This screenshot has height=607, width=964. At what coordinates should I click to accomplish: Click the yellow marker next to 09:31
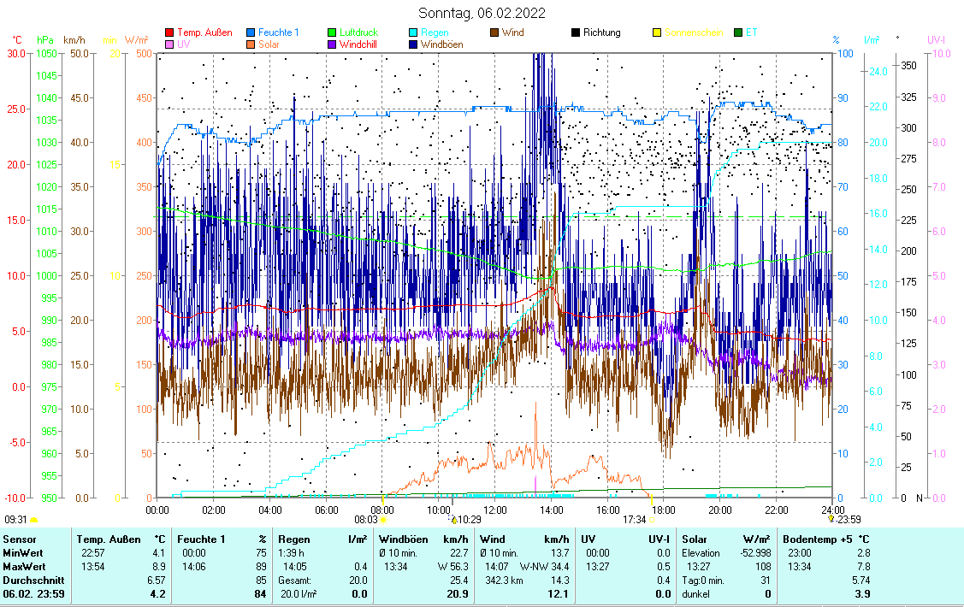[34, 519]
